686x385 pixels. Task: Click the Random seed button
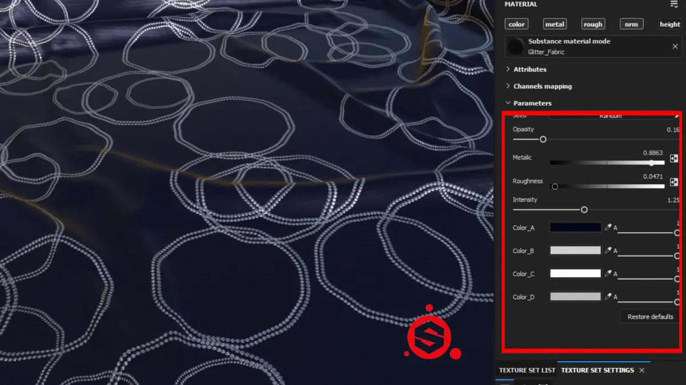[x=611, y=116]
